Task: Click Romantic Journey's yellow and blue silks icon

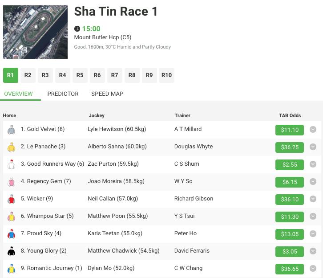Action: [x=11, y=268]
